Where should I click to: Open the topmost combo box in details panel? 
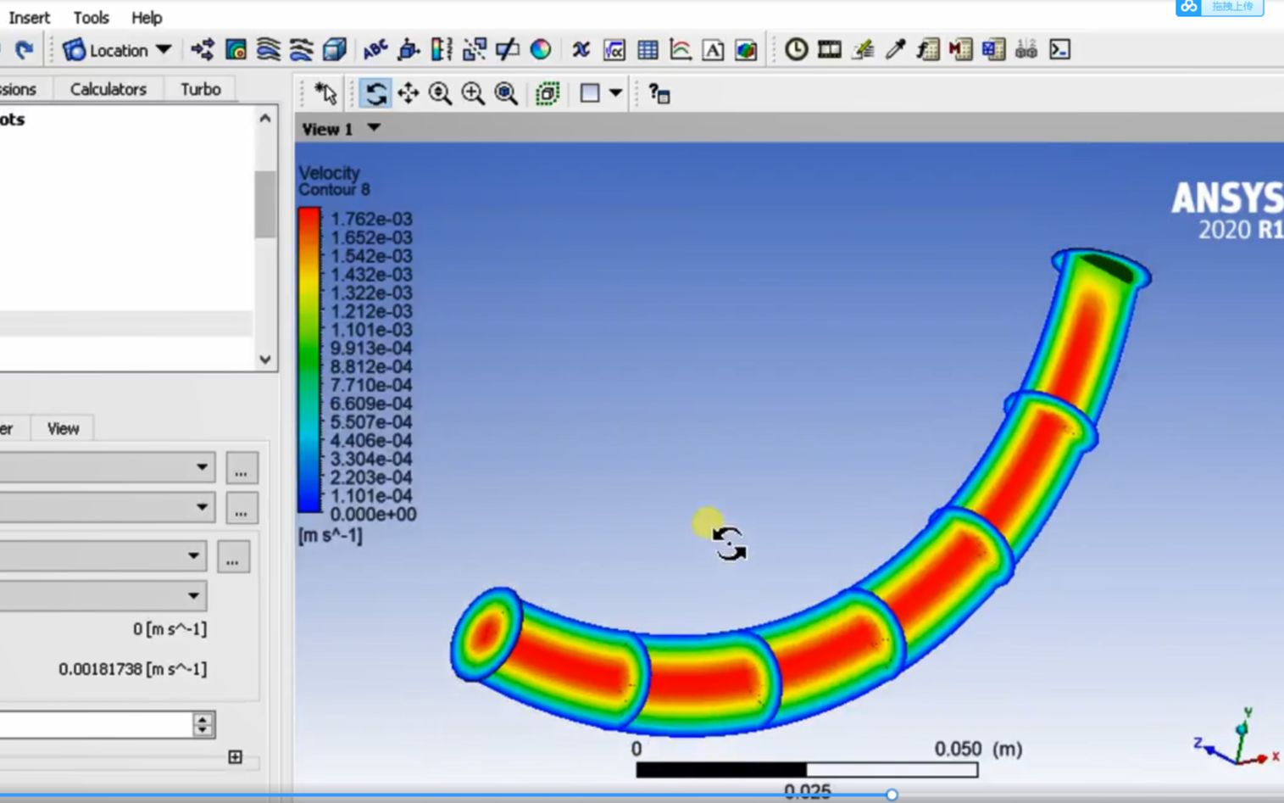click(107, 467)
